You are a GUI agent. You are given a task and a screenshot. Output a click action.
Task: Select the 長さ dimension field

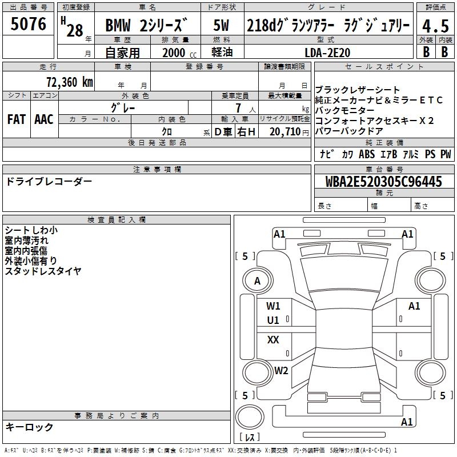341,206
